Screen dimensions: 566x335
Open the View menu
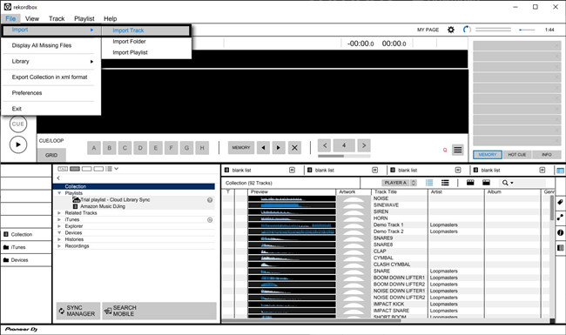point(32,18)
